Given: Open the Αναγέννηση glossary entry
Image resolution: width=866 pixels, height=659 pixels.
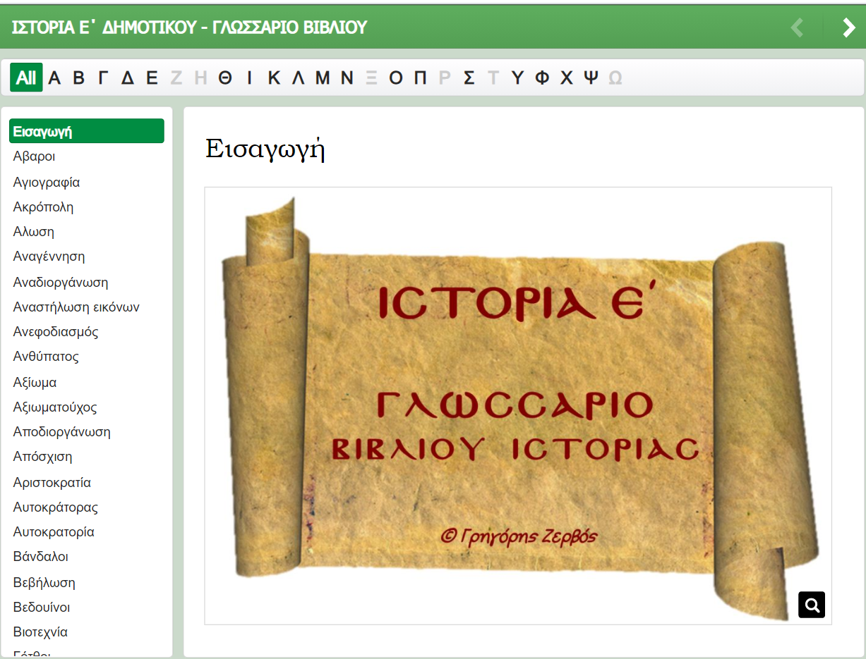Looking at the screenshot, I should (49, 257).
